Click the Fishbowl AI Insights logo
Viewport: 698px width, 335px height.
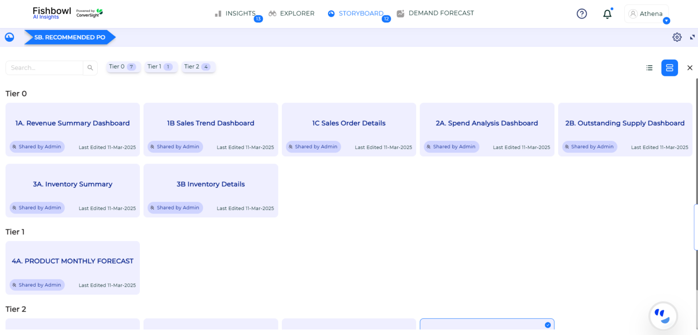pos(51,13)
